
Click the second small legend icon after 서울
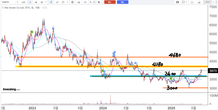(x=46, y=8)
